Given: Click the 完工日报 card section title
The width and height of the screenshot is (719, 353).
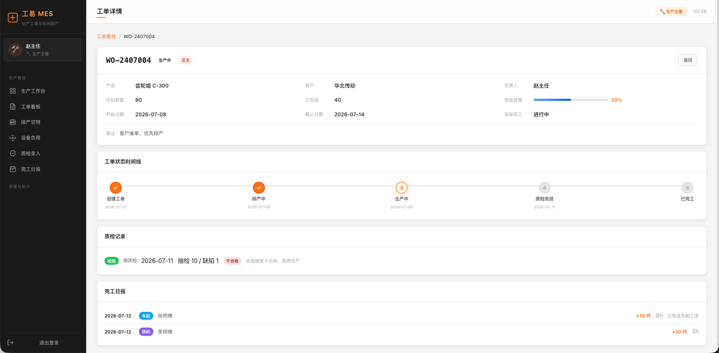Looking at the screenshot, I should pyautogui.click(x=115, y=292).
